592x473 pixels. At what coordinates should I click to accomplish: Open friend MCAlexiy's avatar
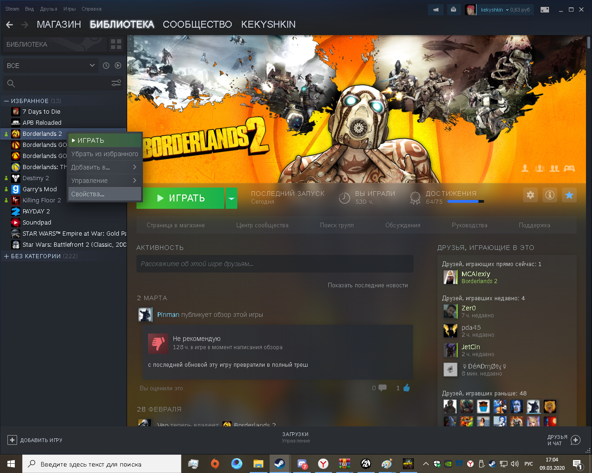tap(450, 277)
